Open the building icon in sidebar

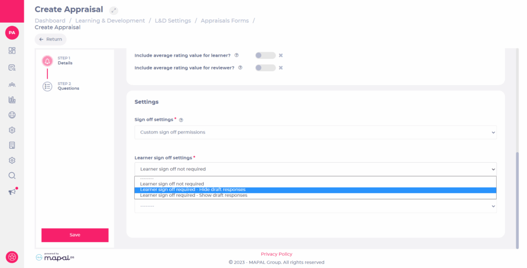coord(12,145)
